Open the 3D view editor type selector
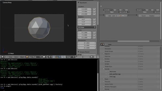 click(3, 57)
